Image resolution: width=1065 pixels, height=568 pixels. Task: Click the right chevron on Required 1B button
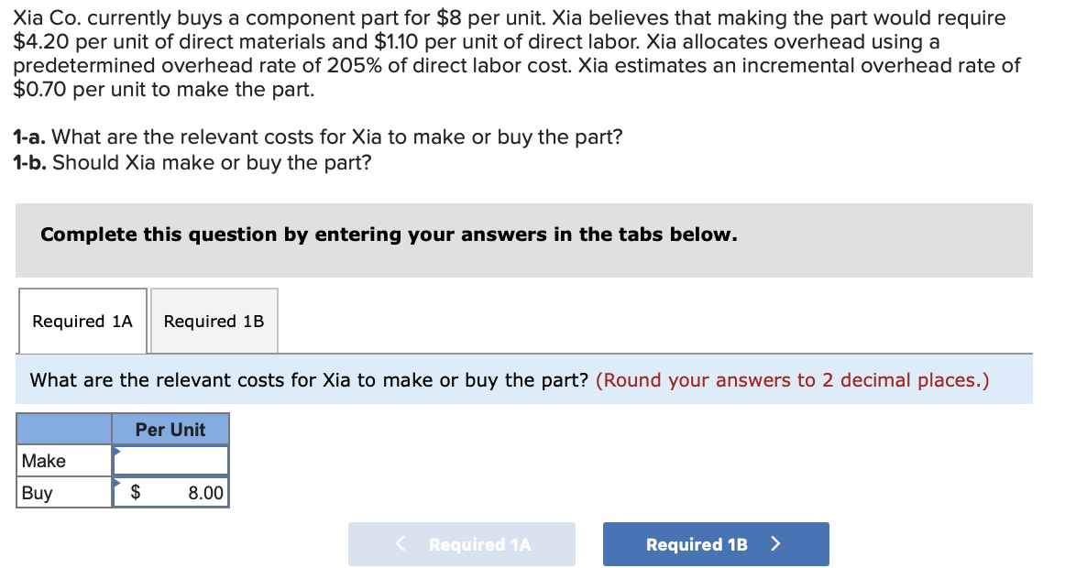pos(775,543)
